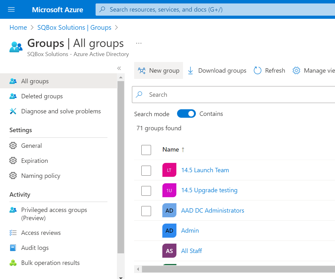
Task: Click AD avatar beside AAD DC Administrators
Action: coord(169,210)
